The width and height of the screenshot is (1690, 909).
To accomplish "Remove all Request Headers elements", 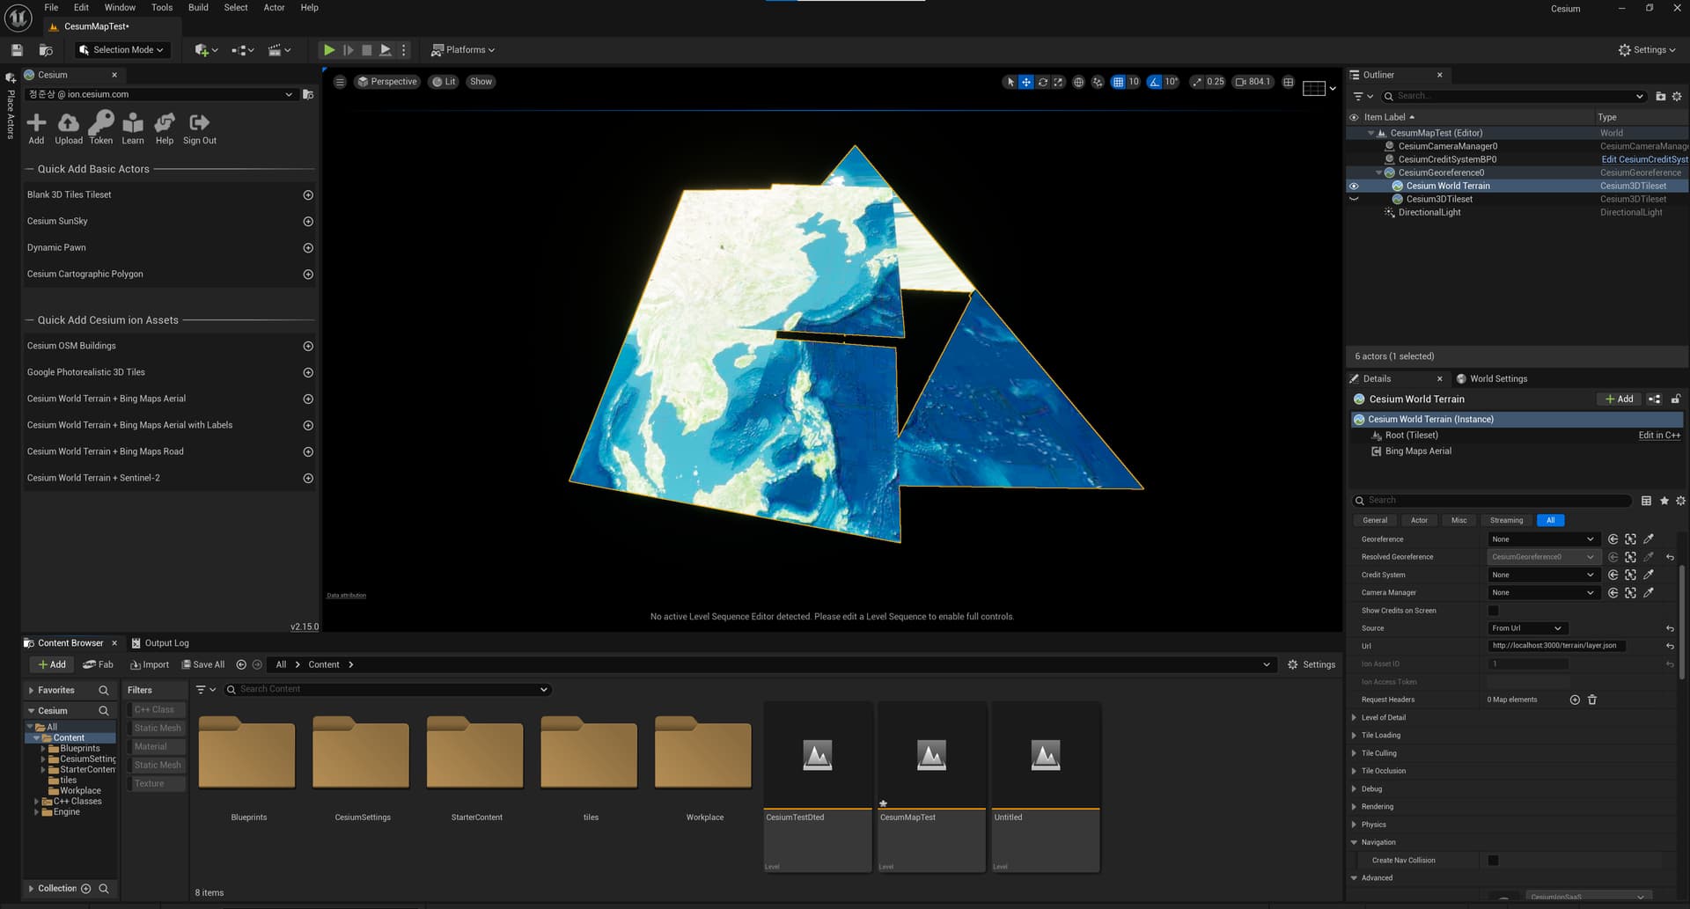I will coord(1592,700).
